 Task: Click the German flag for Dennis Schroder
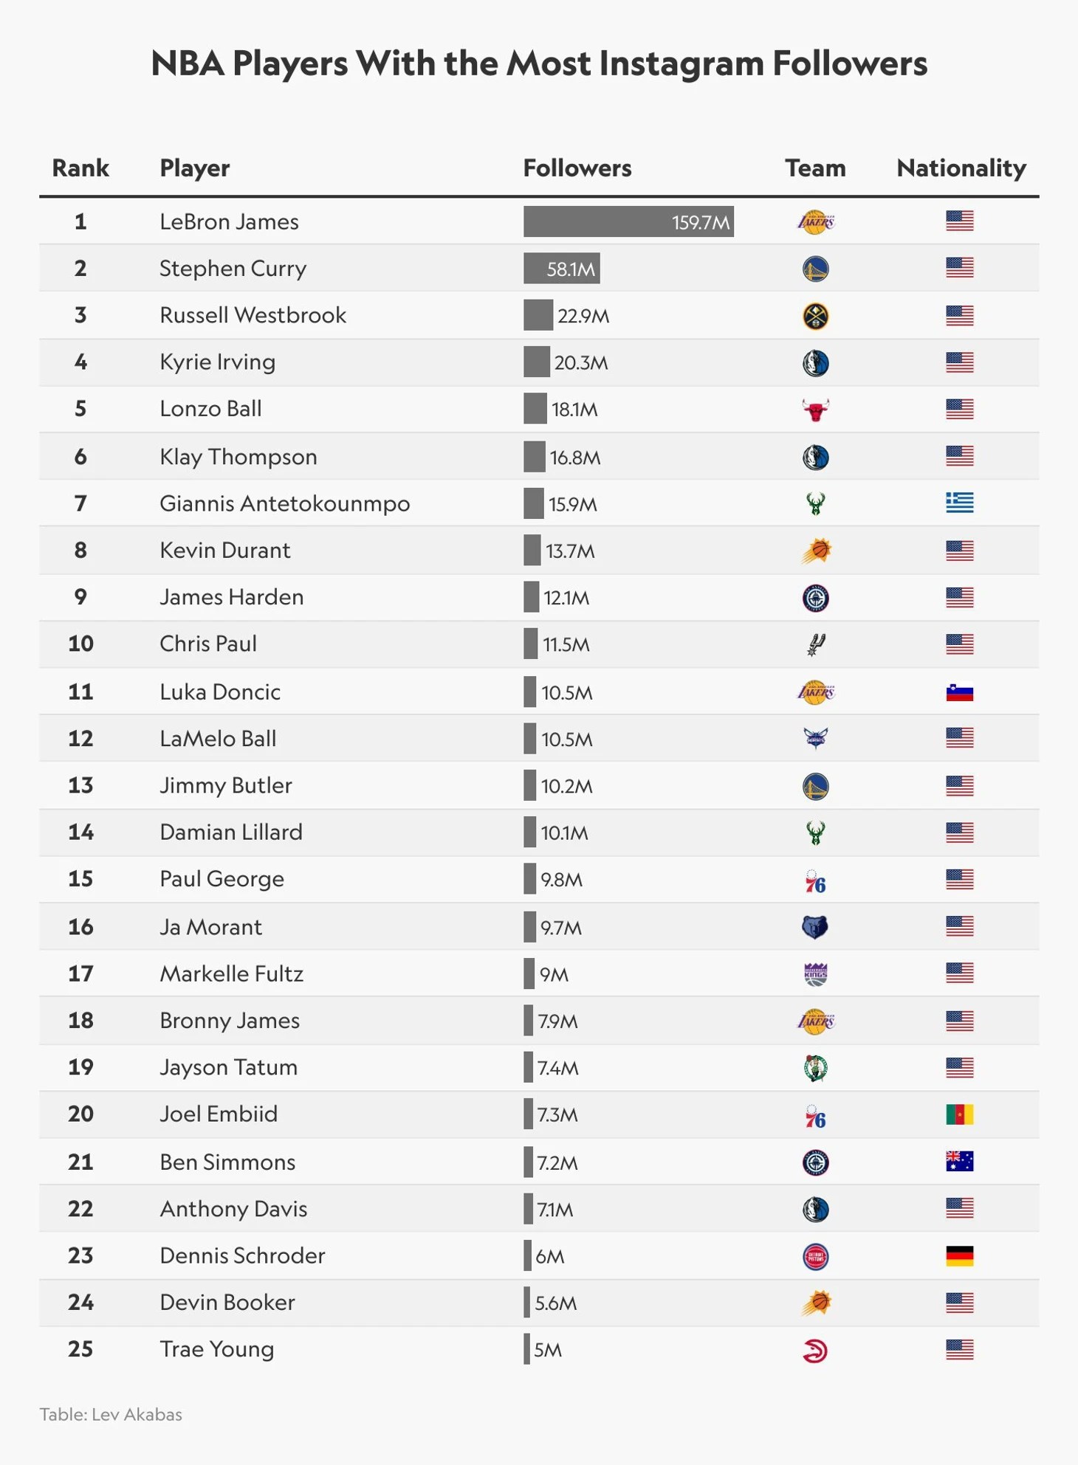click(959, 1255)
